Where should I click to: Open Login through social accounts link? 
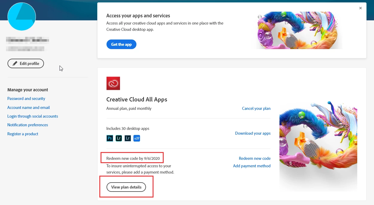click(x=33, y=116)
